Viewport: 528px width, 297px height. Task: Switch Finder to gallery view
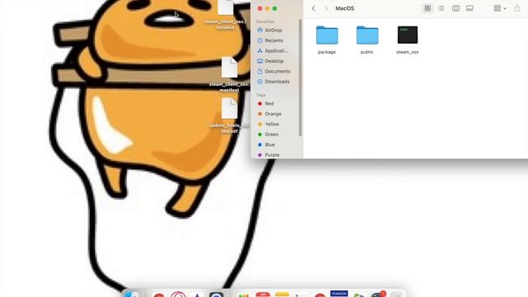click(469, 8)
